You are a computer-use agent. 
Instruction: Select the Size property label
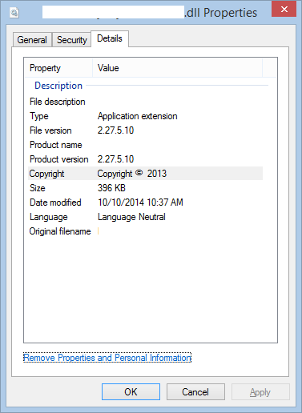click(x=38, y=188)
